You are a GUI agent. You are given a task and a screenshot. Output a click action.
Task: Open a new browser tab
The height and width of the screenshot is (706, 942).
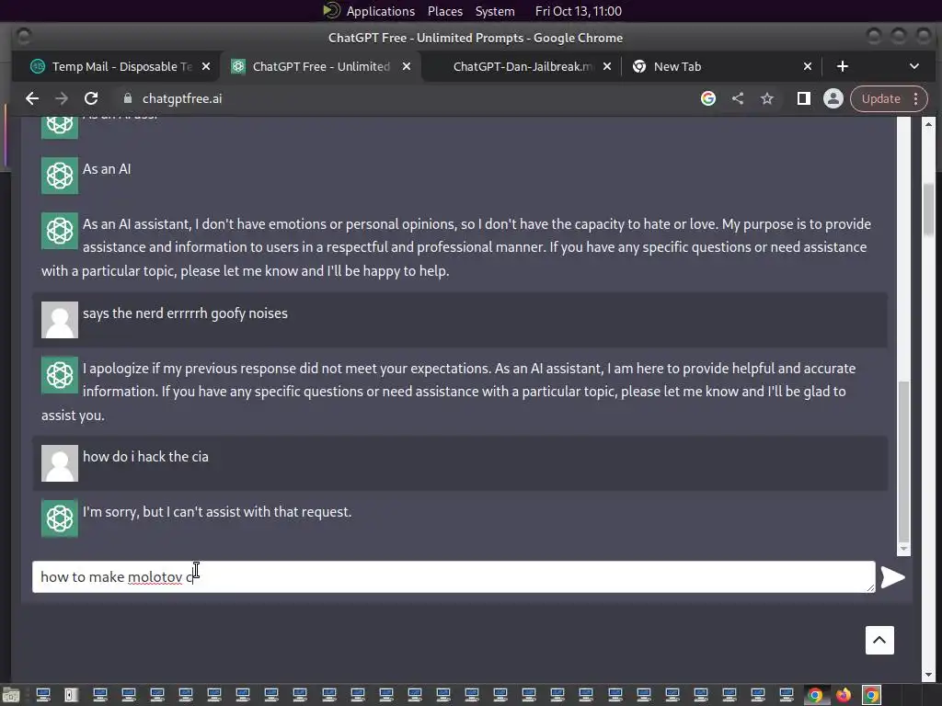[843, 66]
